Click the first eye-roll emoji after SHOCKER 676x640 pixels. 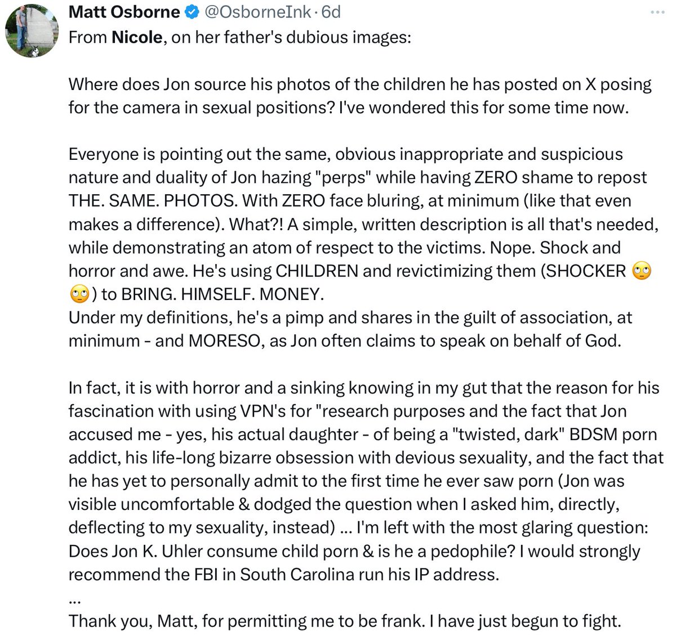pos(642,271)
